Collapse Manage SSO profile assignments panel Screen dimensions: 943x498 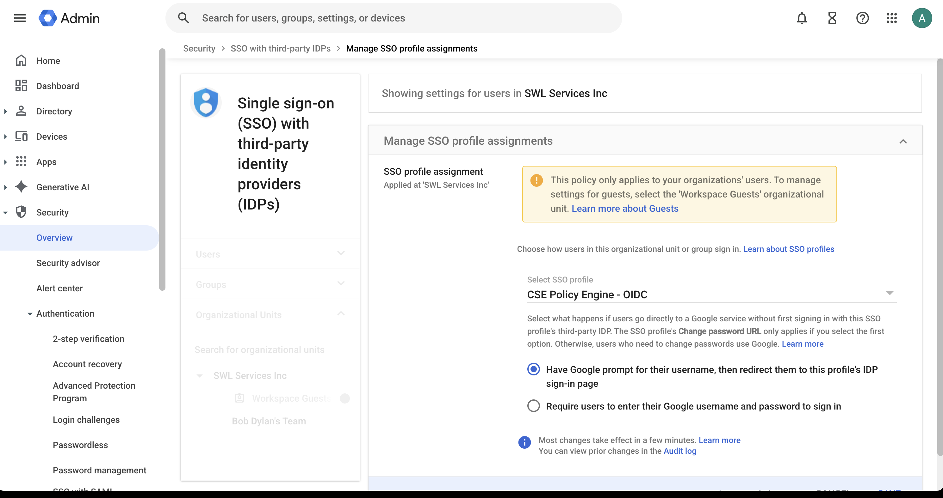903,141
